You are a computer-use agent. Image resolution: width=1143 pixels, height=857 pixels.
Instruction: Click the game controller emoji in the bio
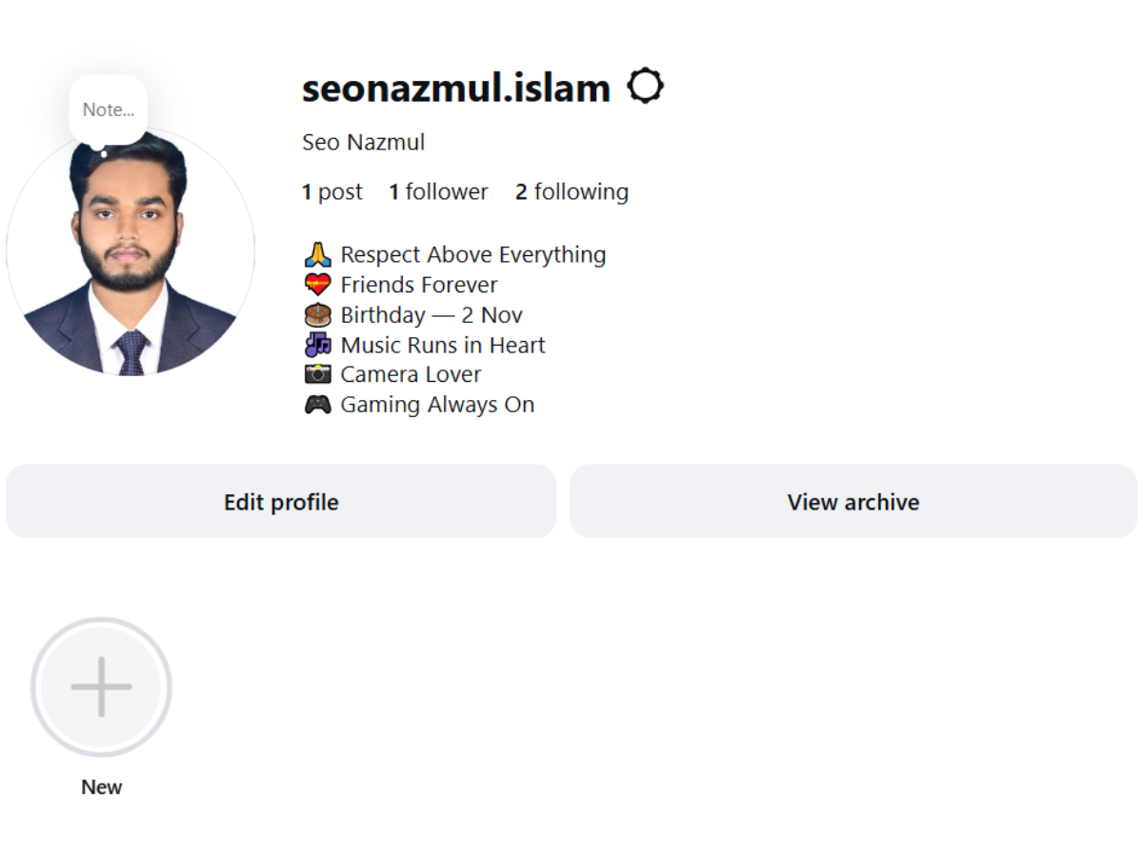pos(316,404)
